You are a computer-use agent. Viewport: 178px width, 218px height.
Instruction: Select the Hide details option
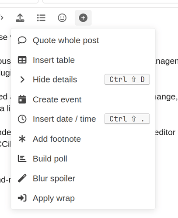pyautogui.click(x=83, y=79)
